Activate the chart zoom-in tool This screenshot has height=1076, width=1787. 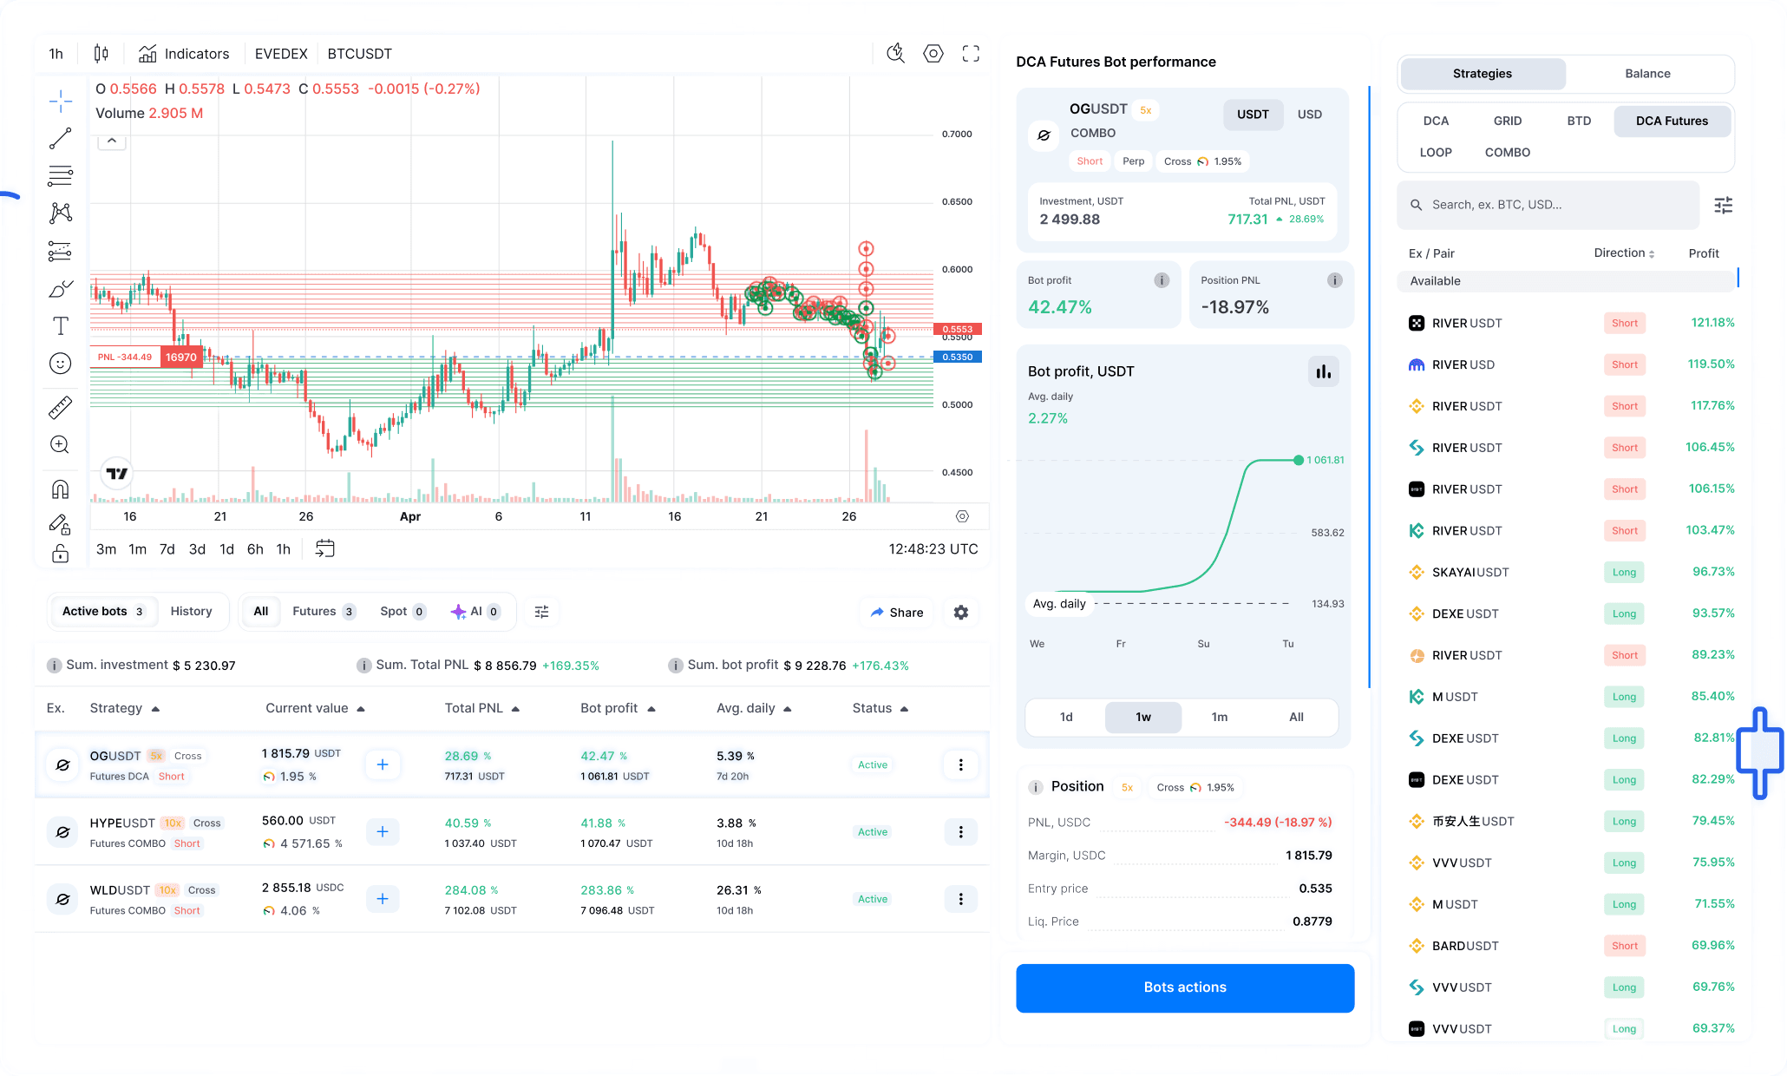tap(61, 445)
